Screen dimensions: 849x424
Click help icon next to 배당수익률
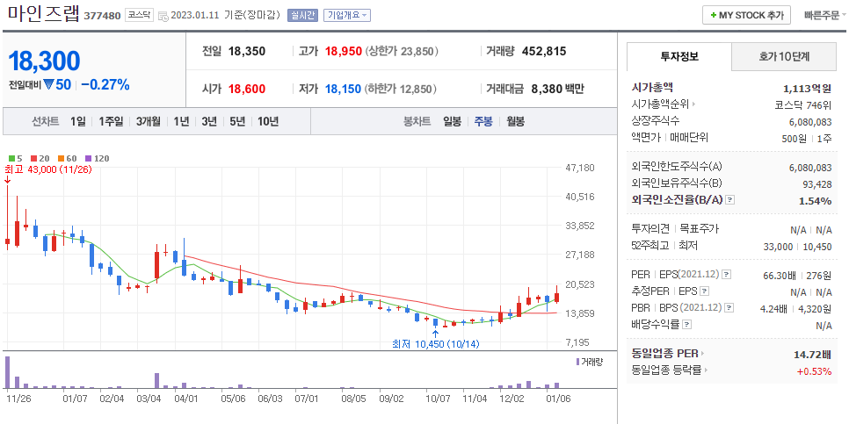[687, 325]
